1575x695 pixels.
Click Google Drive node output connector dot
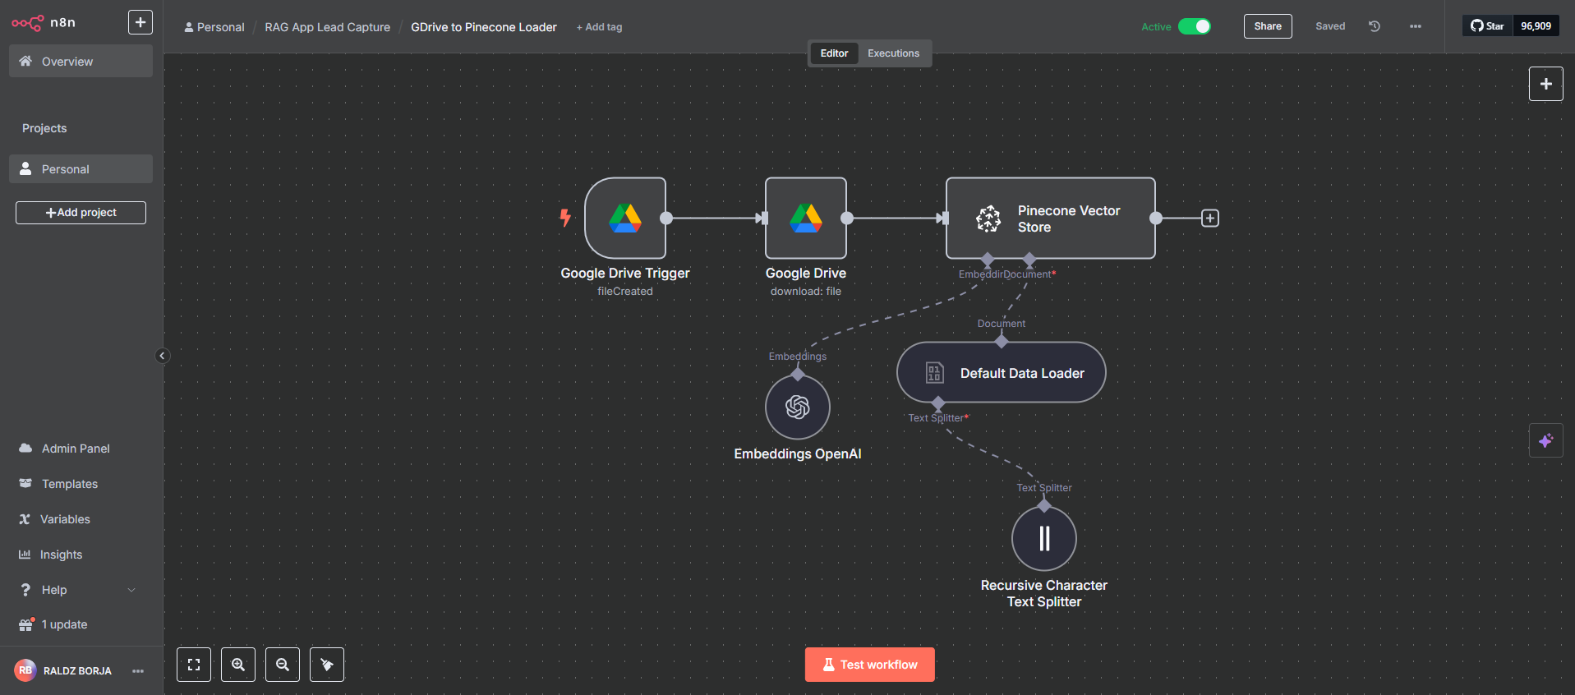(x=847, y=219)
